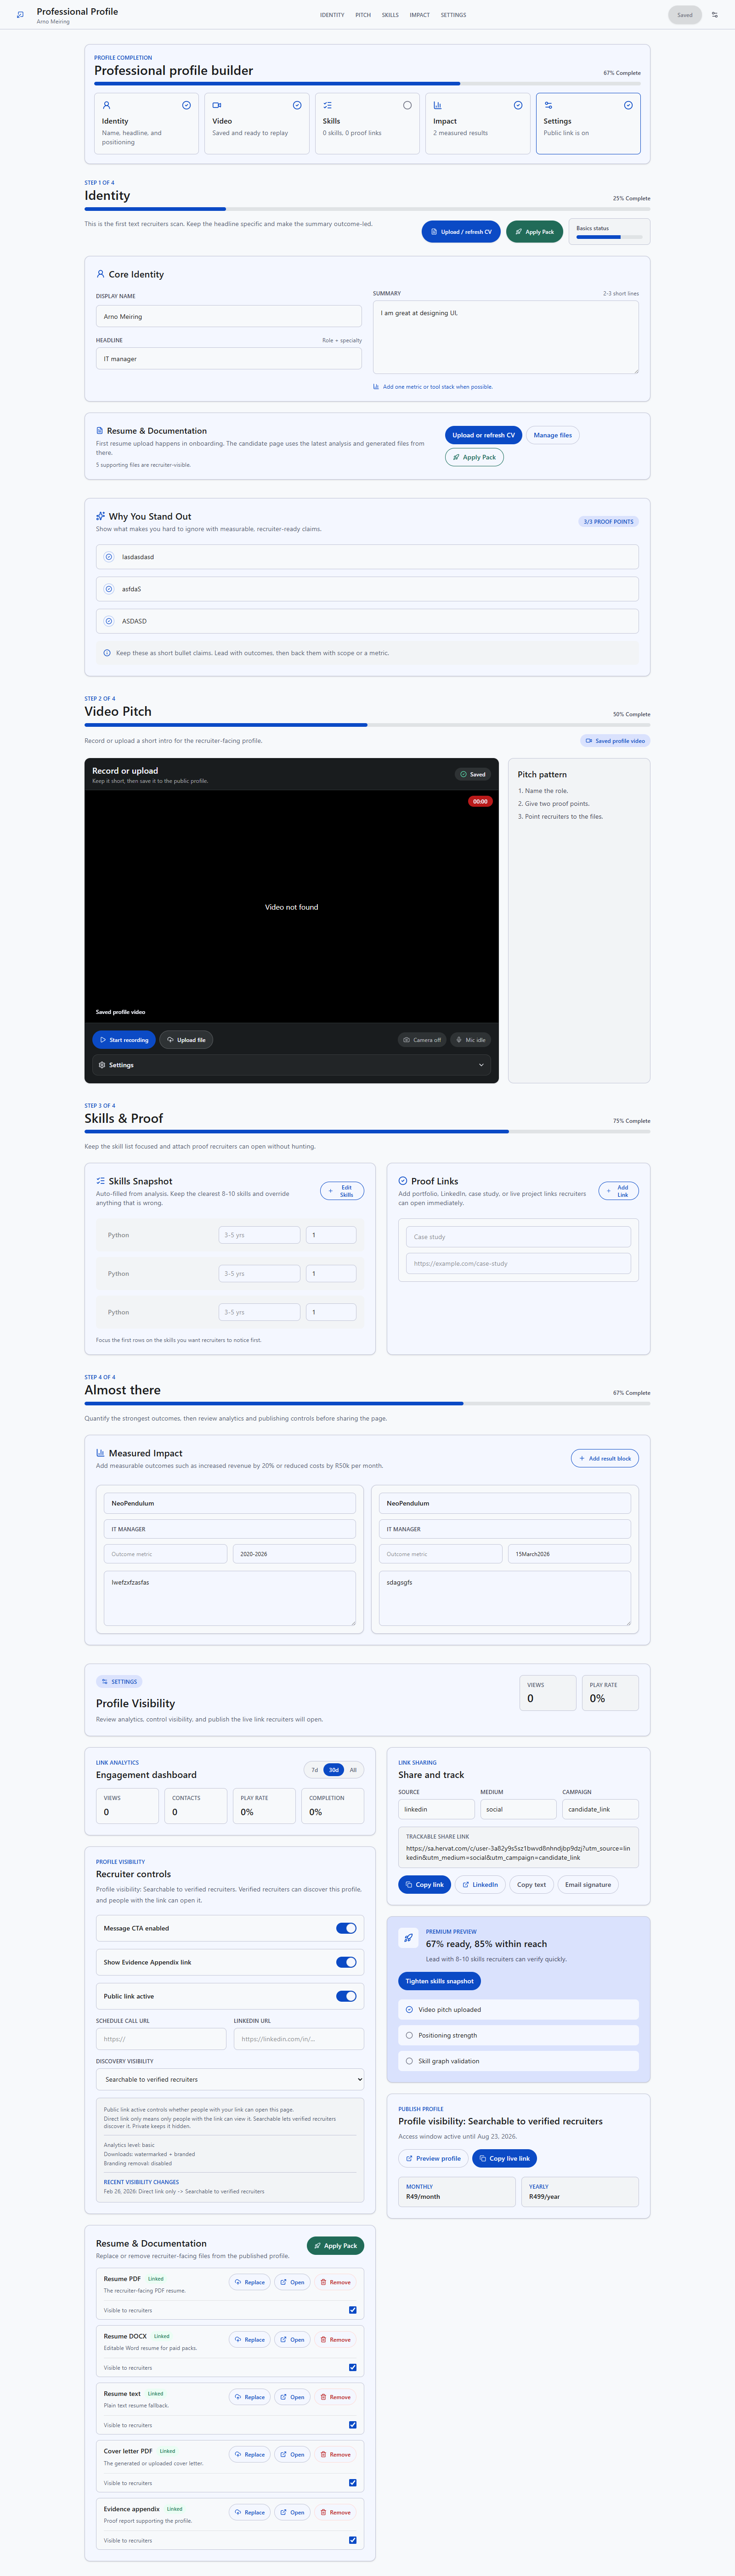
Task: Select the Positioning strength radio item
Action: 518,2035
